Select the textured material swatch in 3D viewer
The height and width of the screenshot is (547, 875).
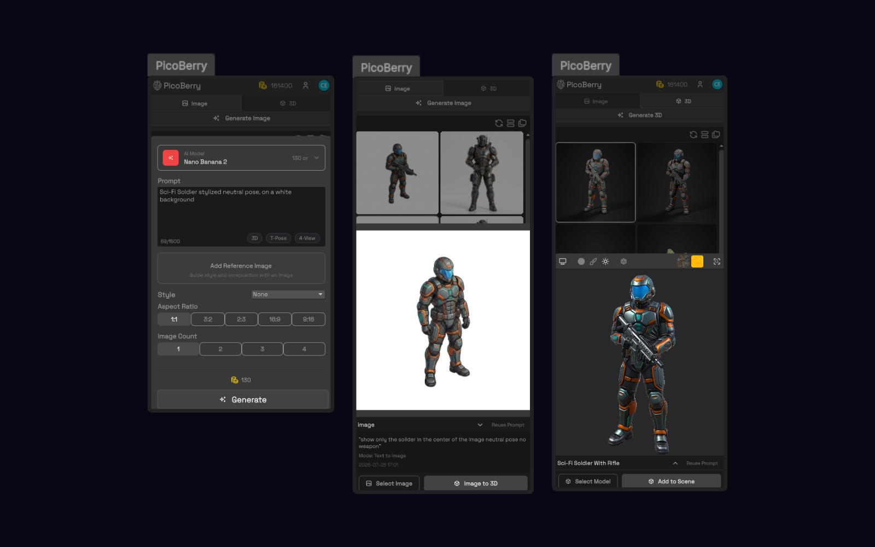pos(684,261)
